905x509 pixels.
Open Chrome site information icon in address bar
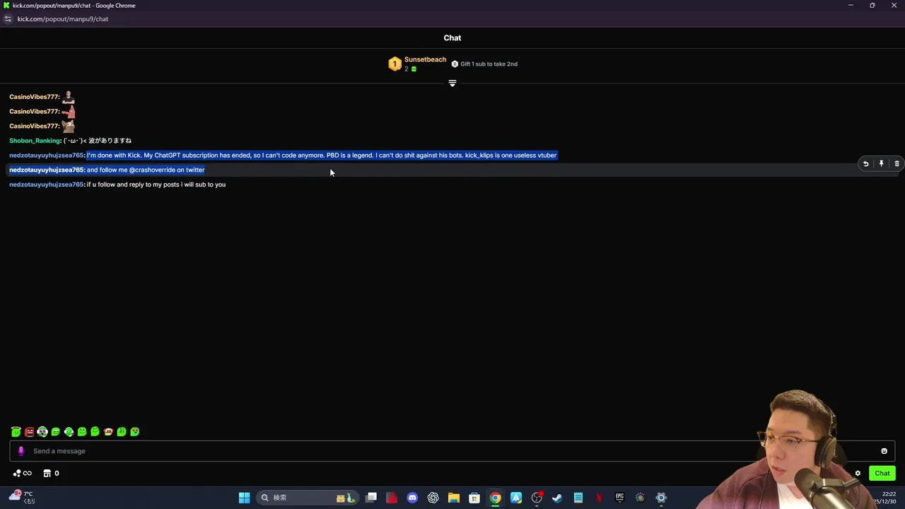pos(8,19)
